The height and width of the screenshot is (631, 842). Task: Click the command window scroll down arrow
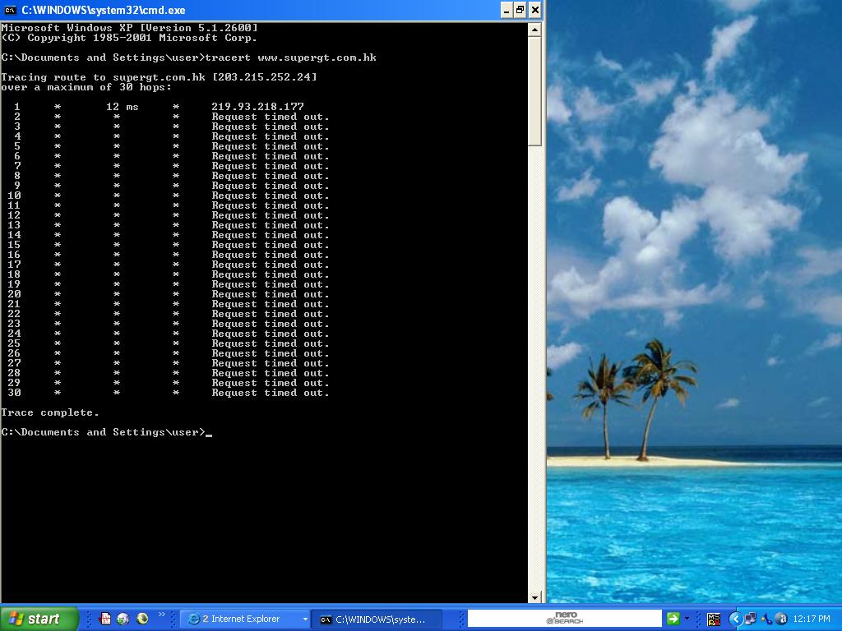click(x=534, y=597)
